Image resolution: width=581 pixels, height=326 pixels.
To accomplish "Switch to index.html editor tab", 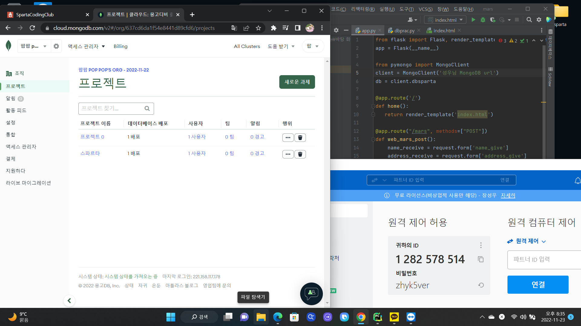I will point(444,30).
